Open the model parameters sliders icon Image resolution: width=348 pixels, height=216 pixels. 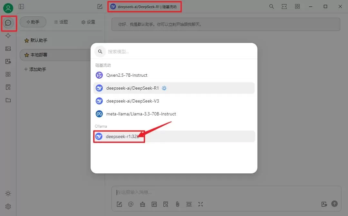(x=154, y=204)
